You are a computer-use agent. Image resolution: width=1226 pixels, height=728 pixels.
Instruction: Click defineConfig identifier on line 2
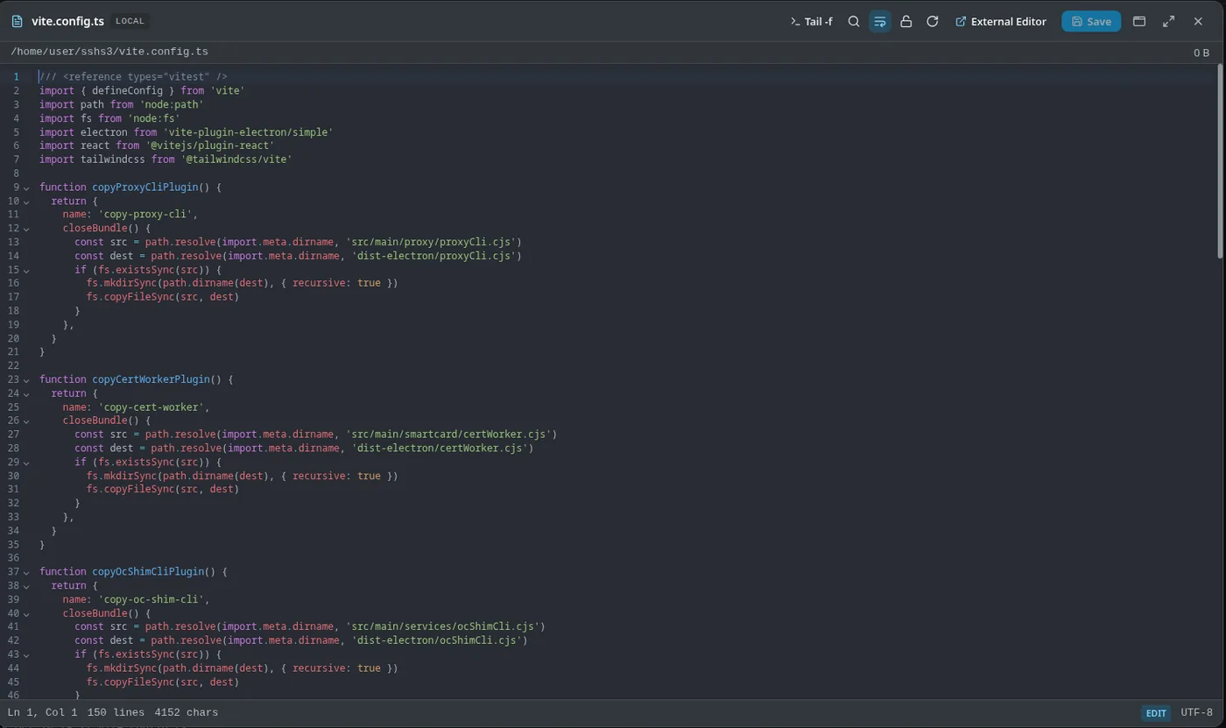pyautogui.click(x=127, y=90)
